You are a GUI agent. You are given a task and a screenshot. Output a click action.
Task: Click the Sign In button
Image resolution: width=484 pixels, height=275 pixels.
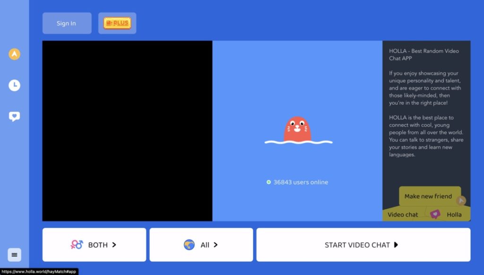[x=67, y=23]
